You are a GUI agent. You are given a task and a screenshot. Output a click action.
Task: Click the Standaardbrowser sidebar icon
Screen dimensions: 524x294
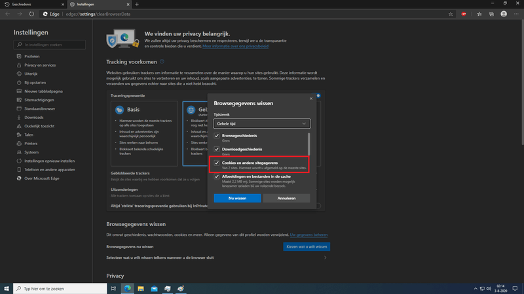(19, 108)
